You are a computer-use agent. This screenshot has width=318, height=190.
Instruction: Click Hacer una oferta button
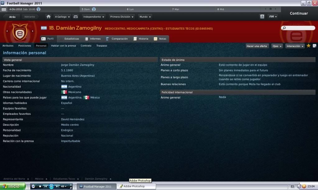pyautogui.click(x=257, y=46)
